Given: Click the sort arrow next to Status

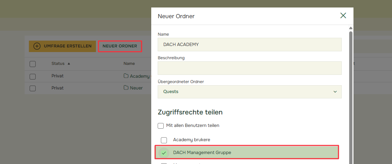Looking at the screenshot, I should pyautogui.click(x=69, y=63).
